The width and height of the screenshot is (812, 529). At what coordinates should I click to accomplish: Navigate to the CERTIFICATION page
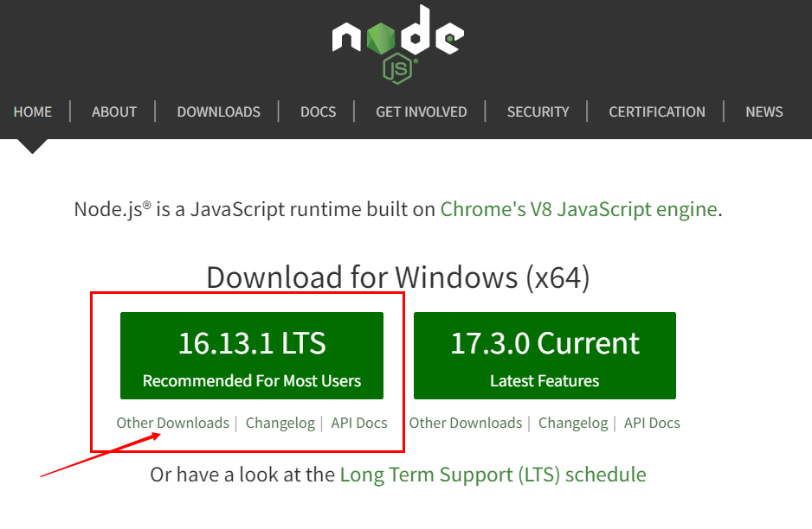click(x=656, y=112)
